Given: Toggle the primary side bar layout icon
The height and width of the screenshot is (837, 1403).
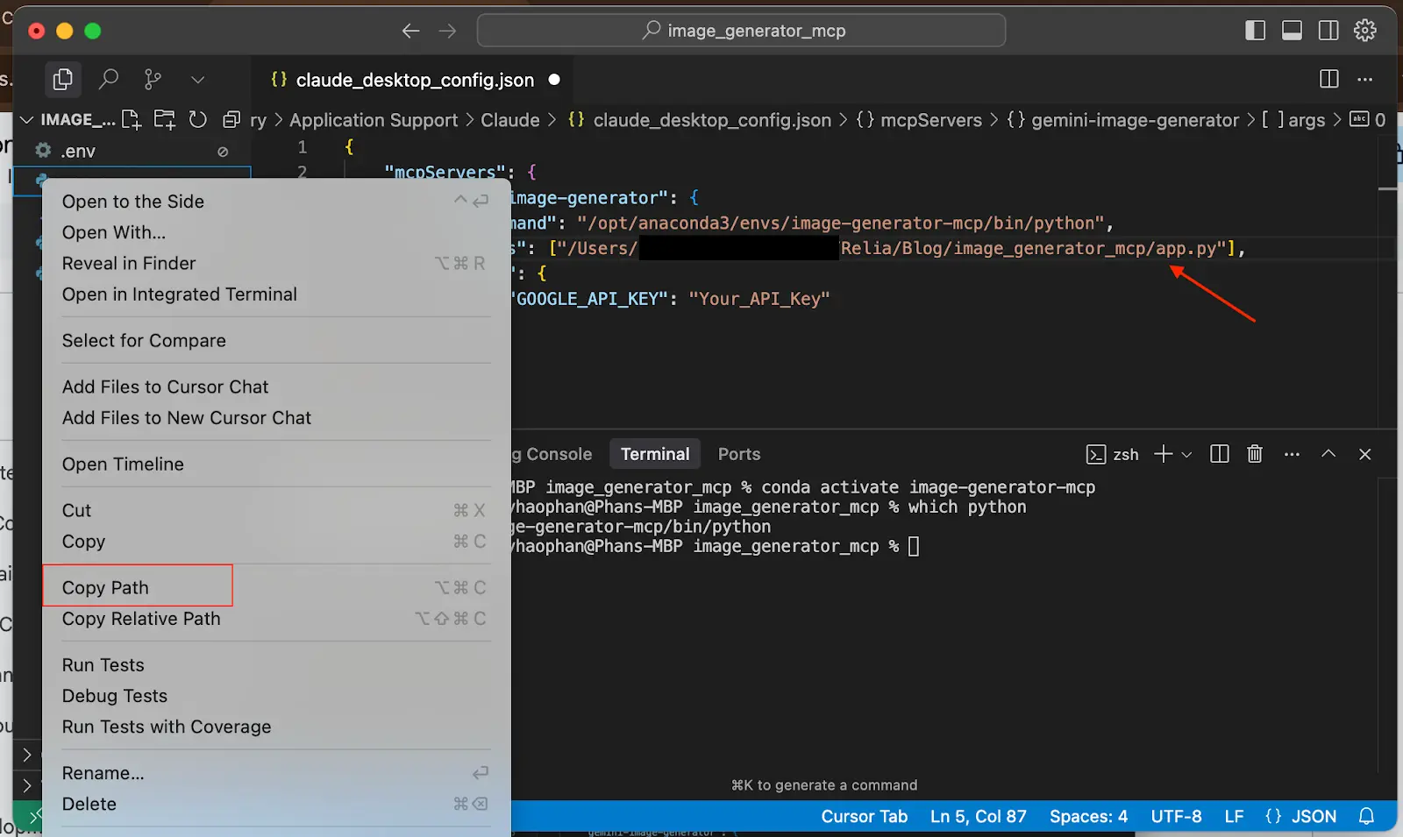Looking at the screenshot, I should (x=1255, y=31).
